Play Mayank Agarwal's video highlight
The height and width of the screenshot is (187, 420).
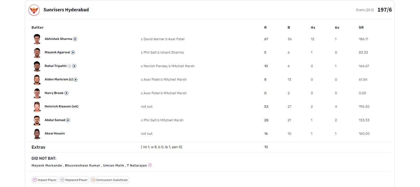point(73,52)
